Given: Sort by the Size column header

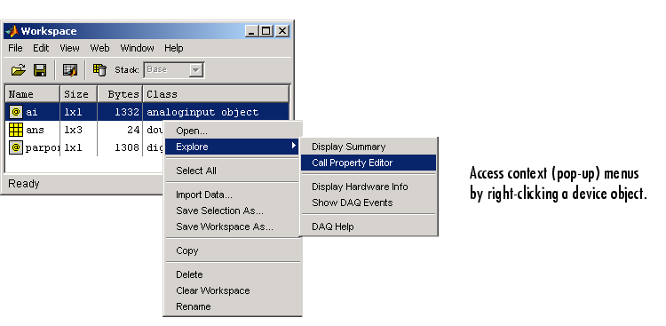Looking at the screenshot, I should click(x=79, y=94).
